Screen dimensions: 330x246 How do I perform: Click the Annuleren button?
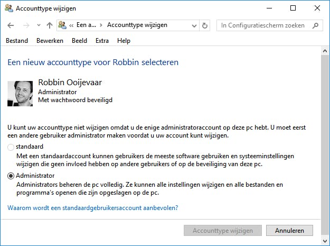[290, 231]
